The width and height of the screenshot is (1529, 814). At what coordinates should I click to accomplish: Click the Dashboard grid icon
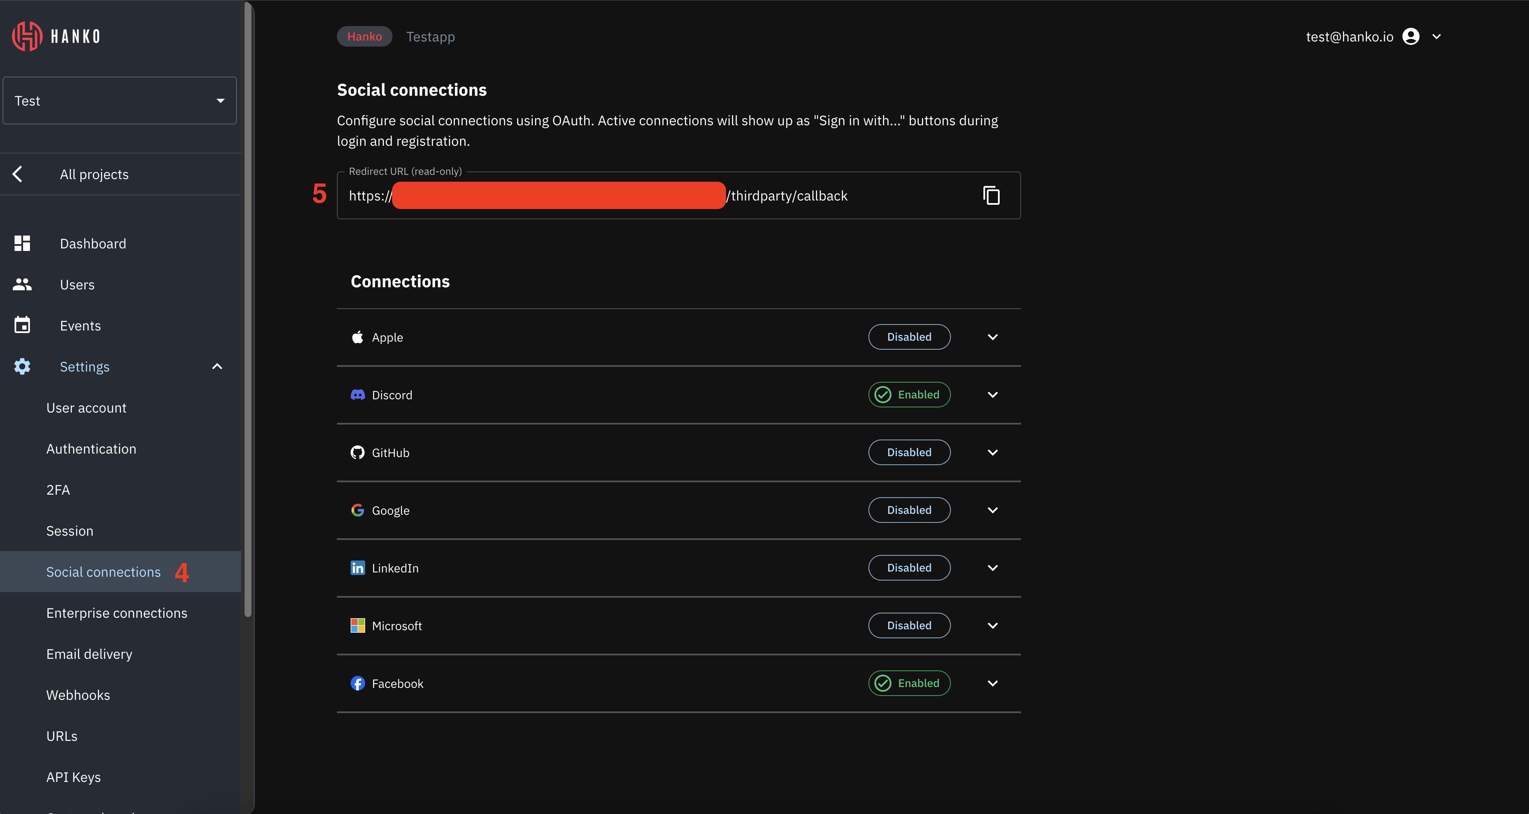pyautogui.click(x=22, y=243)
